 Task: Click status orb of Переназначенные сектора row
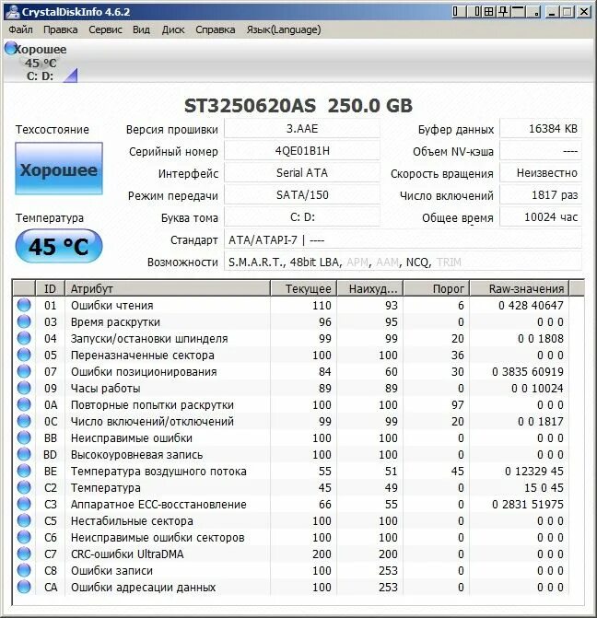click(x=24, y=355)
